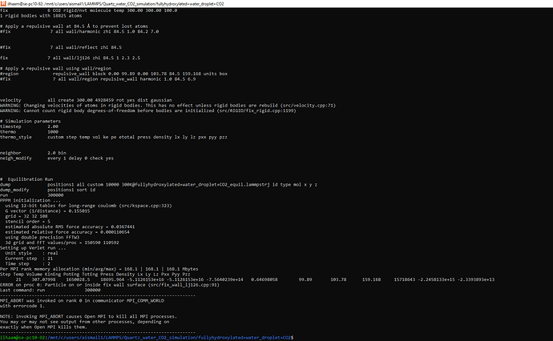This screenshot has height=341, width=553.
Task: Click the shell prompt at the bottom
Action: point(147,338)
